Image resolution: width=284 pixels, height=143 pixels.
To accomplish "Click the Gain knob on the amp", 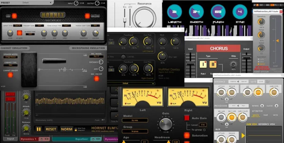I will click(10, 33).
